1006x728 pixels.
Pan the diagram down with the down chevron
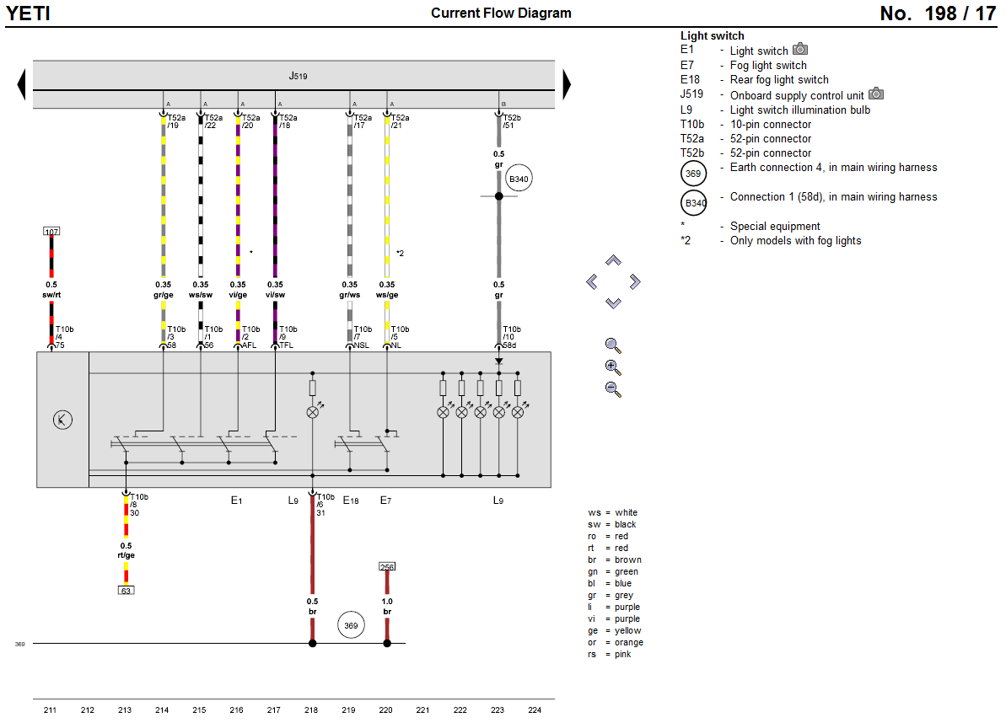[613, 303]
